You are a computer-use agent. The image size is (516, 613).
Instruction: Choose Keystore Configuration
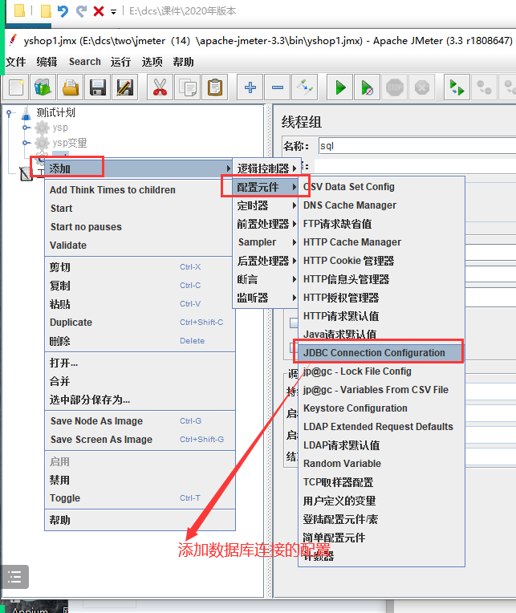381,408
